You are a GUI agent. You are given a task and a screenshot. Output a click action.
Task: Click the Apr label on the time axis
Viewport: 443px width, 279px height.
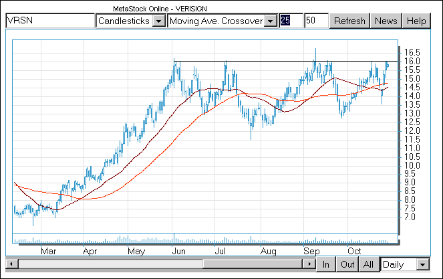coord(90,252)
